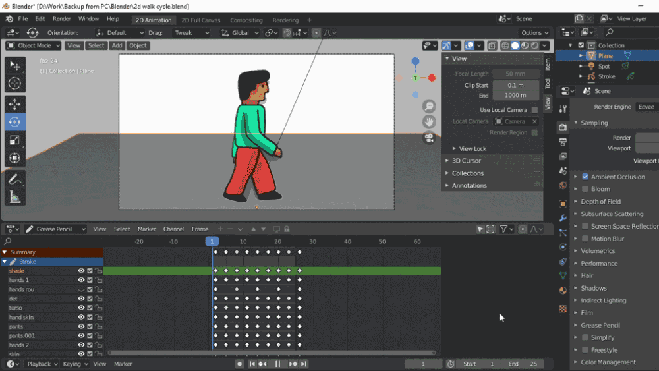Enable the Bloom checkbox
Viewport: 659px width, 371px height.
[x=585, y=189]
